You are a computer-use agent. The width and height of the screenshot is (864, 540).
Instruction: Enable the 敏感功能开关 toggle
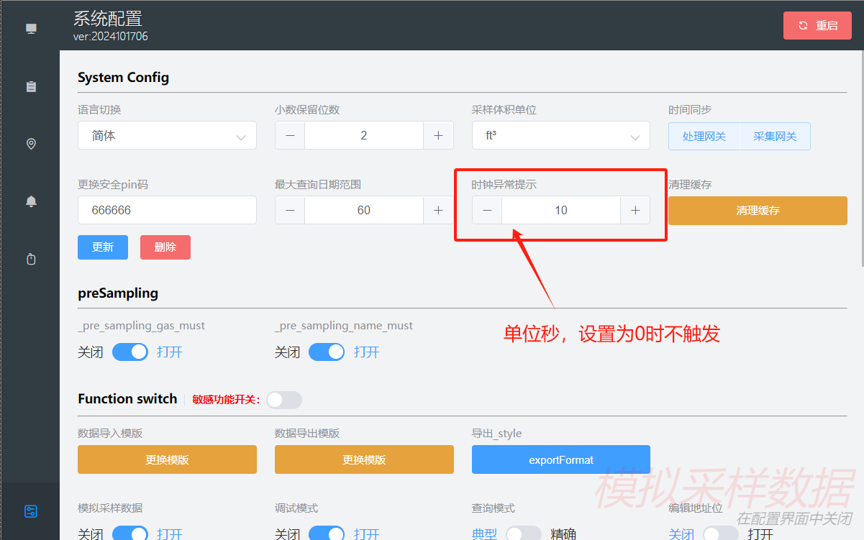tap(284, 400)
